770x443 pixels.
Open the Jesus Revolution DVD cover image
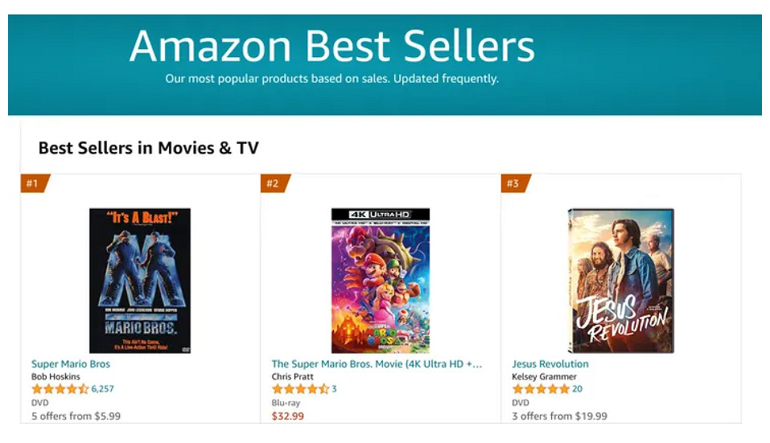click(x=620, y=281)
